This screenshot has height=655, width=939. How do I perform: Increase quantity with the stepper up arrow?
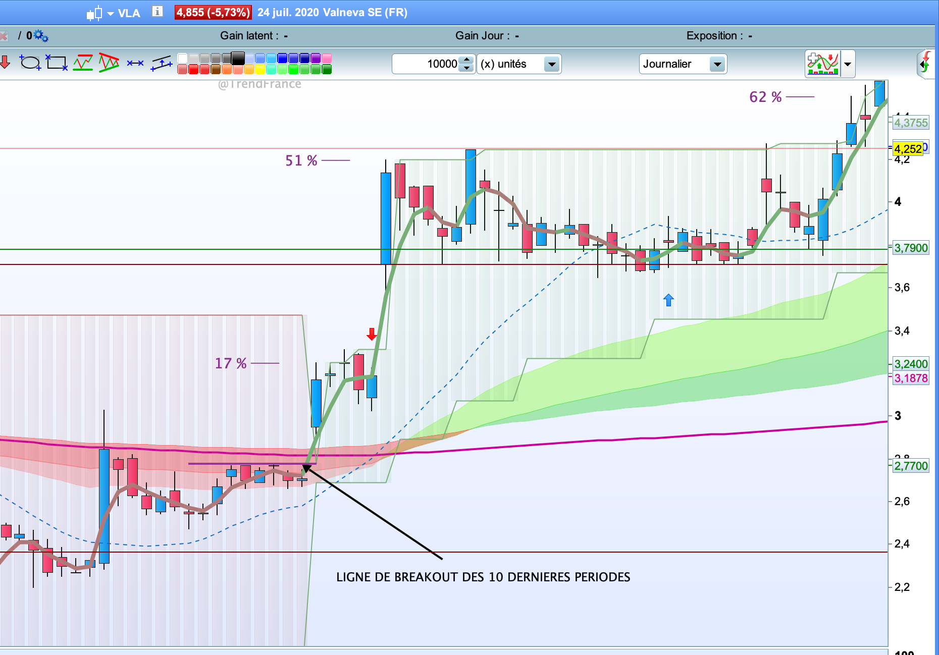point(467,60)
